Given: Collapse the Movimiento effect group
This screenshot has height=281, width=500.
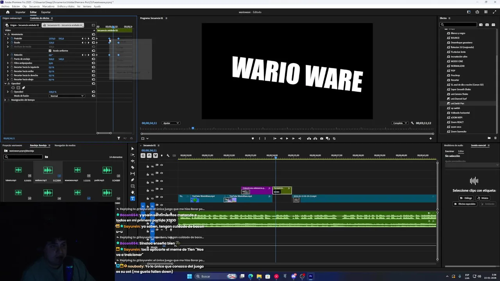Looking at the screenshot, I should [x=5, y=34].
